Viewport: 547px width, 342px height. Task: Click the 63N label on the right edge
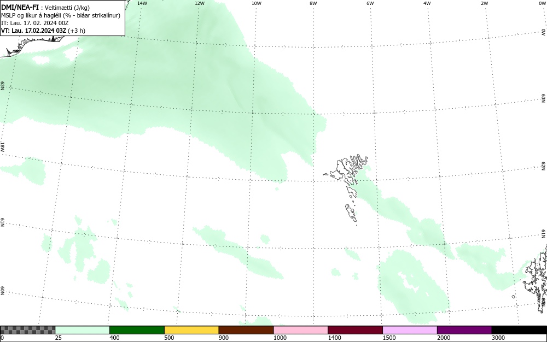coord(544,98)
